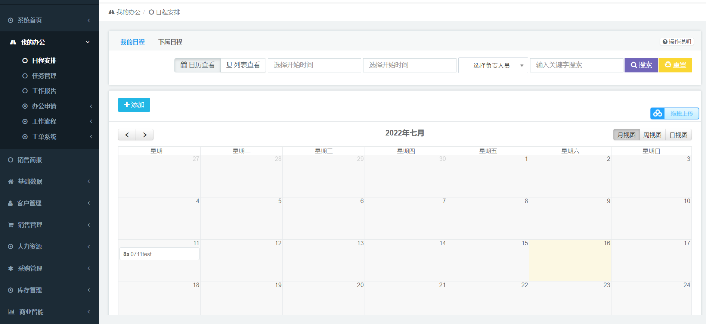Collapse the 我的办公 menu chevron
706x324 pixels.
pyautogui.click(x=88, y=42)
